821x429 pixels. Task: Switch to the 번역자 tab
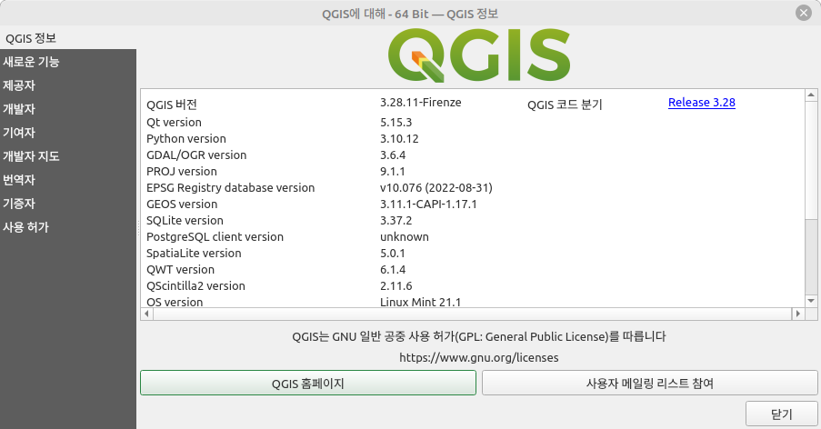tap(68, 179)
